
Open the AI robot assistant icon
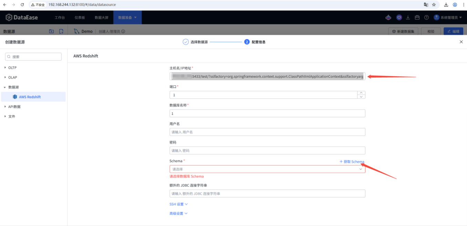click(x=388, y=18)
